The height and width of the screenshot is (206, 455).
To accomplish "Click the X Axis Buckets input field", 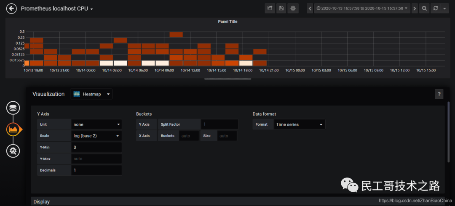I will [x=189, y=136].
